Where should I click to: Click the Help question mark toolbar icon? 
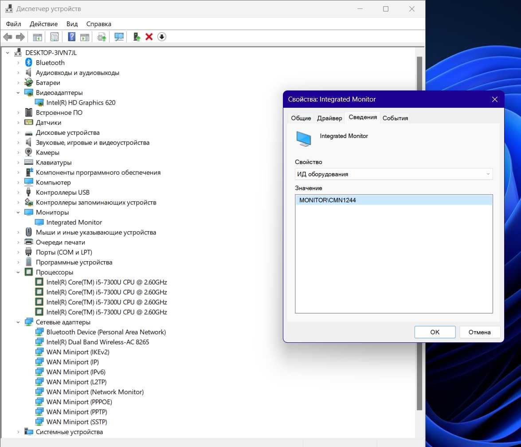(x=71, y=37)
